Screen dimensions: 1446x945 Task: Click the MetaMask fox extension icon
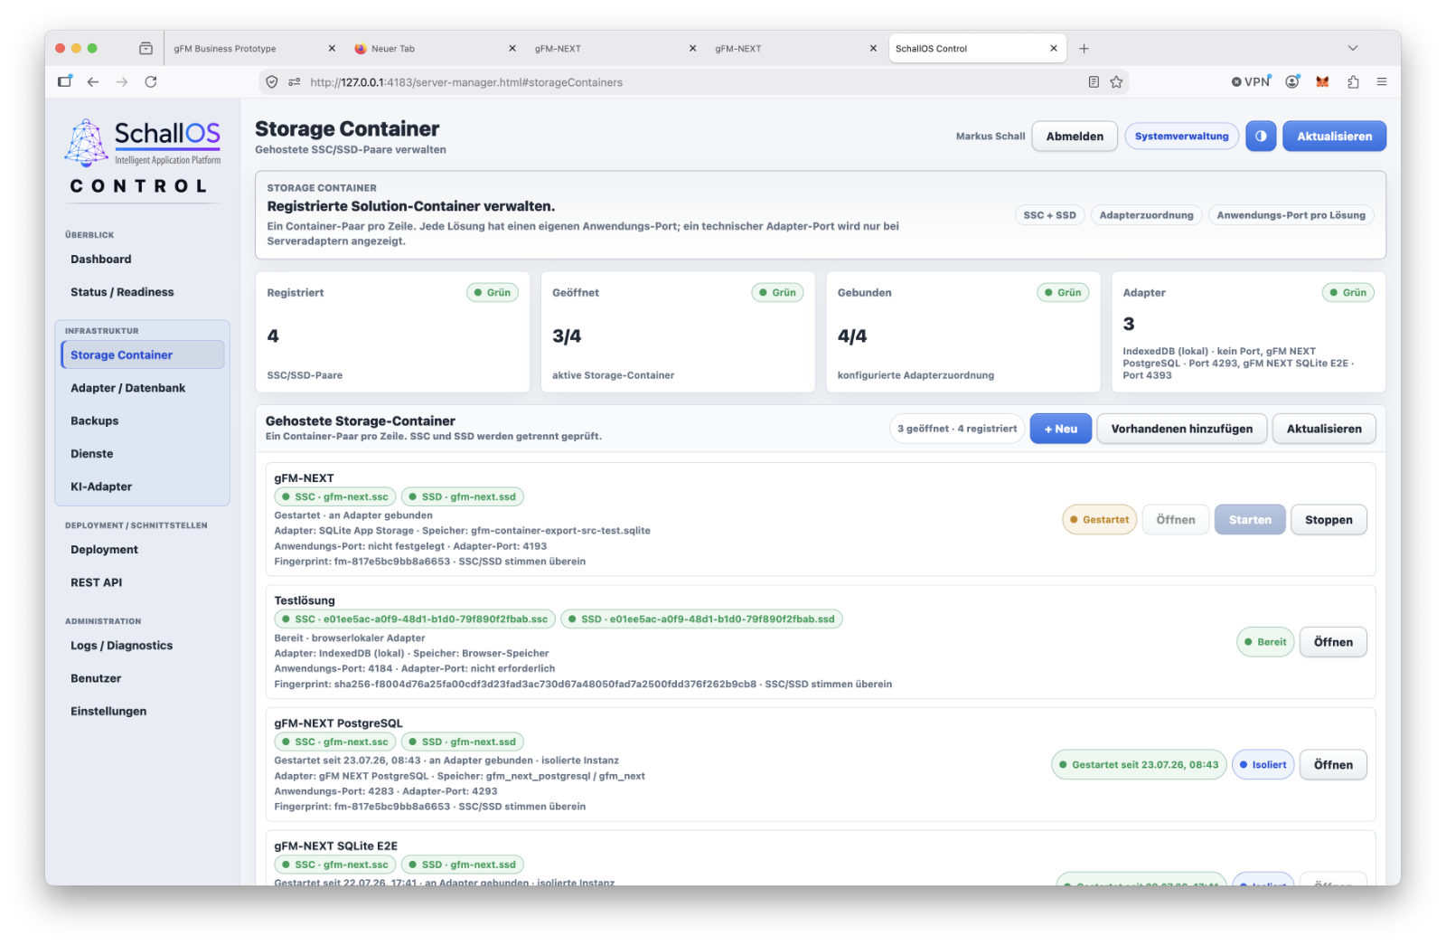[x=1322, y=82]
